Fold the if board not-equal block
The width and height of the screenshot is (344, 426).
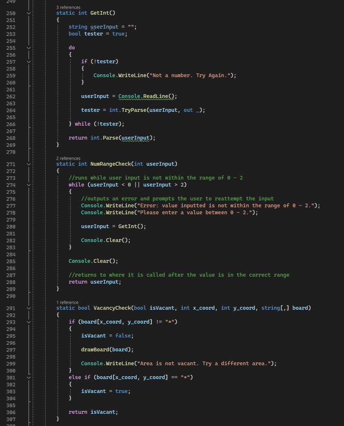[28, 322]
